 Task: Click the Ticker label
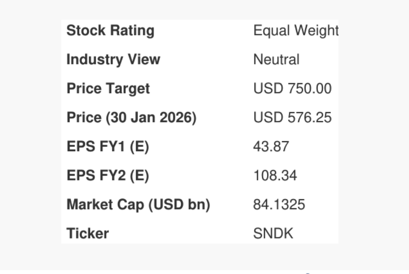pos(88,234)
